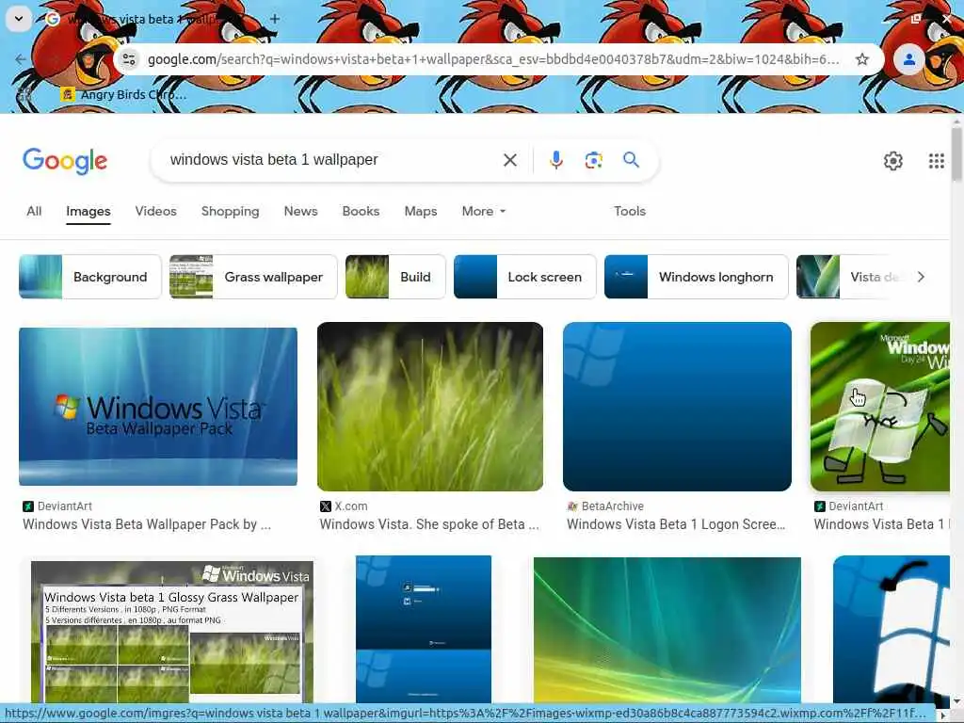Open the Chrome profile avatar

tap(908, 59)
